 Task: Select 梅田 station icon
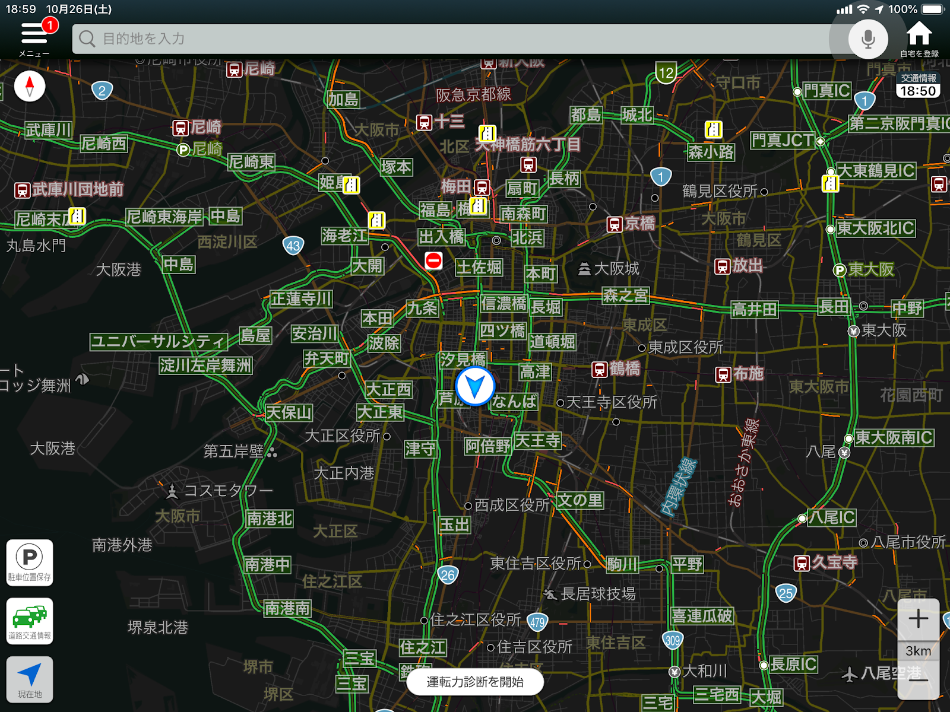[x=482, y=187]
